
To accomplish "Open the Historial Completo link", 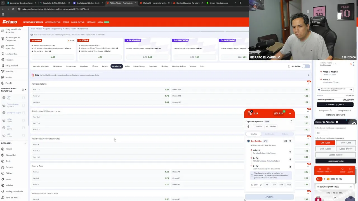I will pyautogui.click(x=336, y=115).
